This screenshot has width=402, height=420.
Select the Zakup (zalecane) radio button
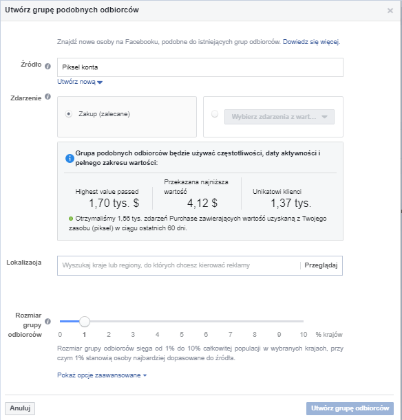pos(69,114)
